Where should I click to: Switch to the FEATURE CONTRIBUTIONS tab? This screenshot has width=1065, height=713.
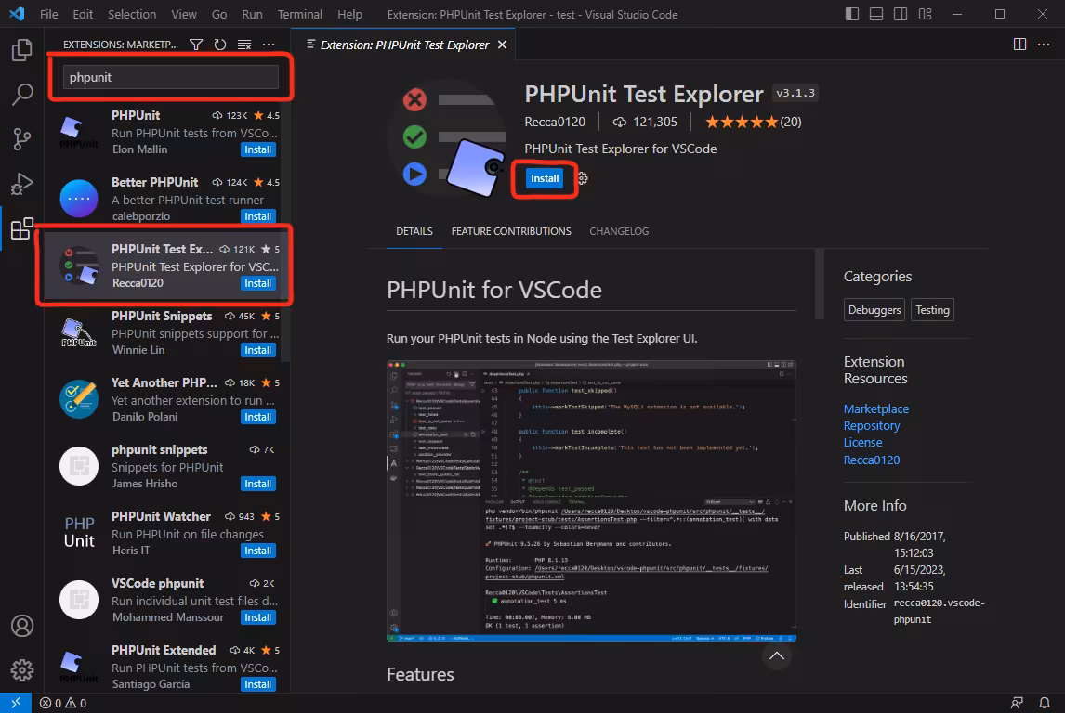pyautogui.click(x=511, y=231)
